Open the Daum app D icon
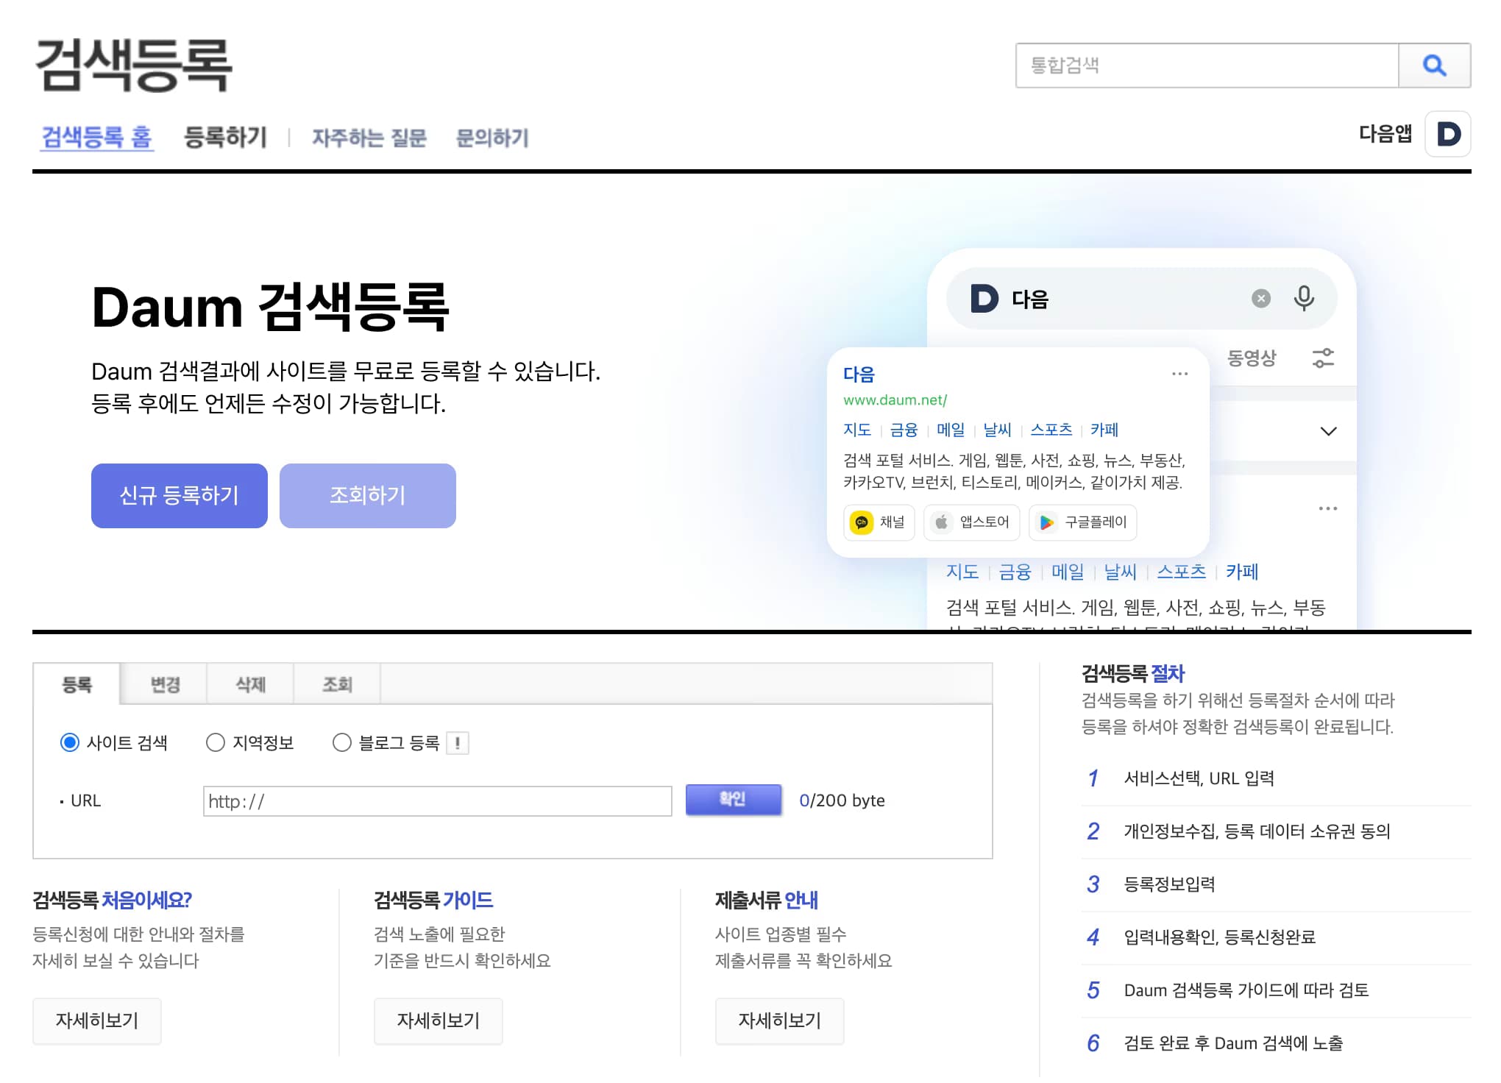 pyautogui.click(x=1448, y=134)
